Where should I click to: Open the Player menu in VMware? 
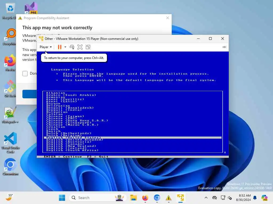(46, 47)
